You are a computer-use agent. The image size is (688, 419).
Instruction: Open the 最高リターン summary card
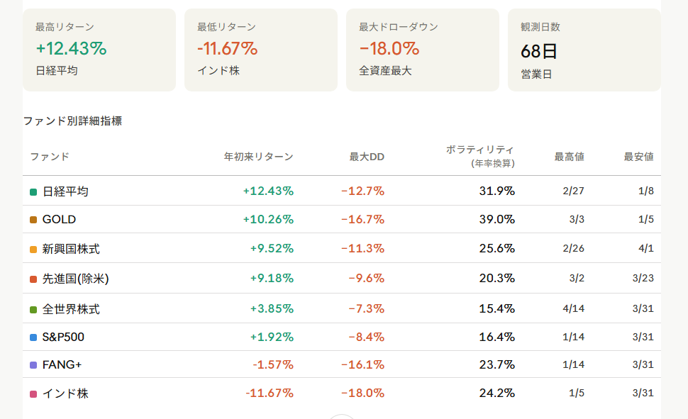99,50
